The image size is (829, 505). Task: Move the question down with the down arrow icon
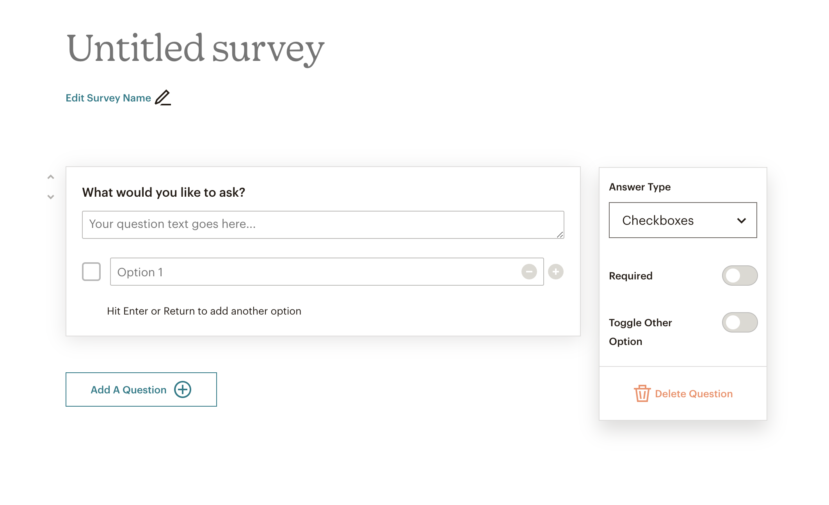[50, 197]
